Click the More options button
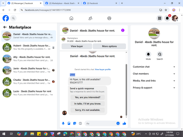 coord(109,46)
